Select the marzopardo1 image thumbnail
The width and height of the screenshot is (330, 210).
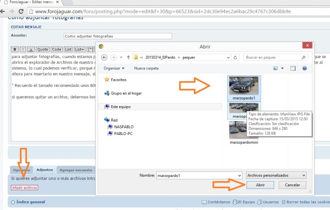point(243,86)
